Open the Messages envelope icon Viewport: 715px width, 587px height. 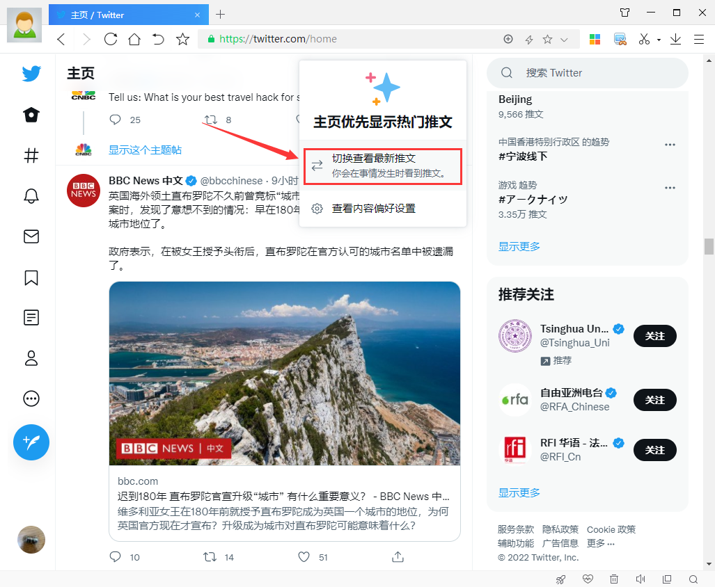coord(31,236)
